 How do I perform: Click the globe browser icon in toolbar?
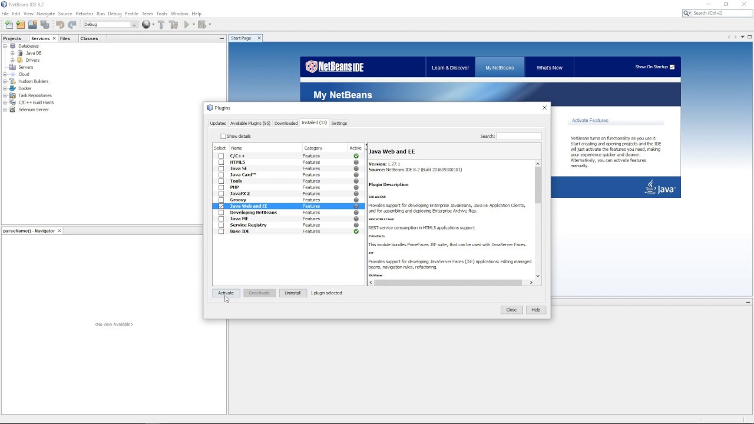pos(145,25)
